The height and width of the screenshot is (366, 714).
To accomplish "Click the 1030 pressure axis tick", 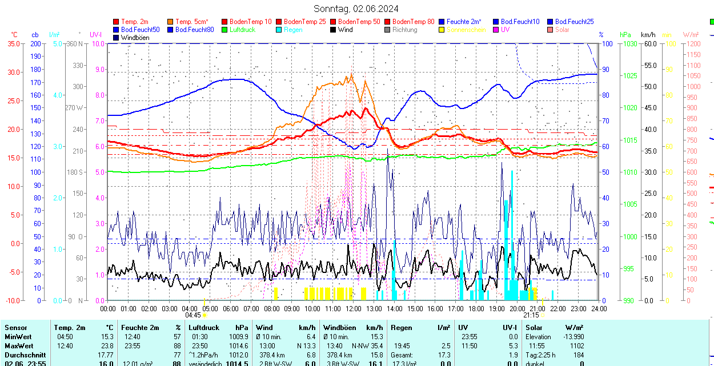I will (629, 43).
